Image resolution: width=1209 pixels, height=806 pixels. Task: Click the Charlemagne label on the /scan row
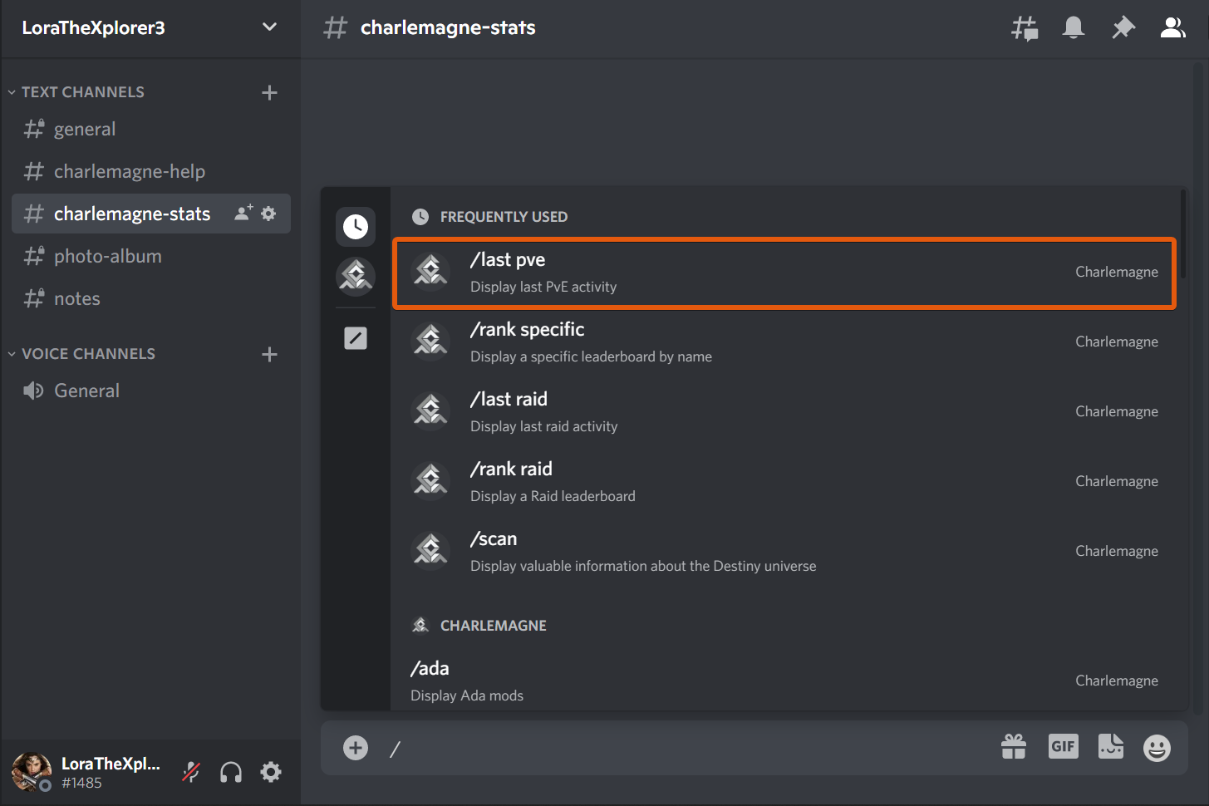[x=1117, y=551]
